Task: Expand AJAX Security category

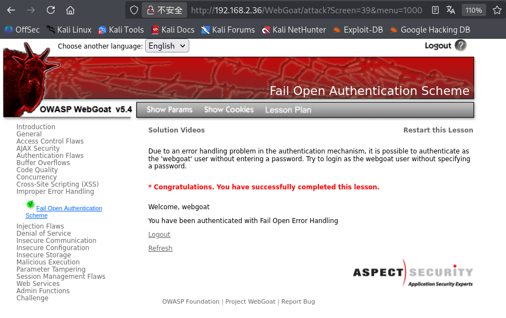Action: tap(38, 148)
